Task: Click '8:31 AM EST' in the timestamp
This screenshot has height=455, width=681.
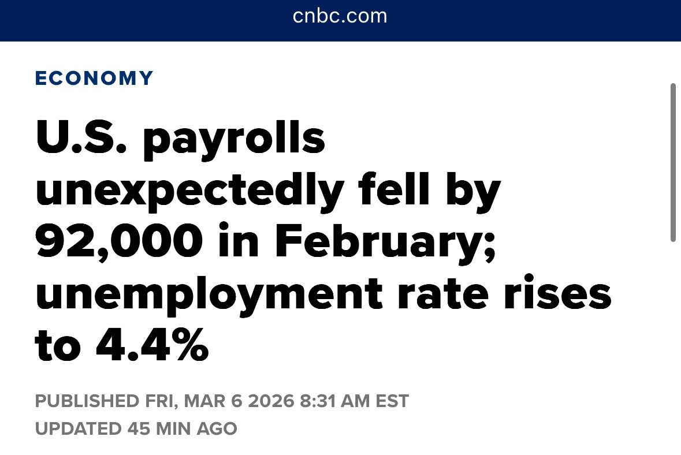Action: pyautogui.click(x=355, y=401)
